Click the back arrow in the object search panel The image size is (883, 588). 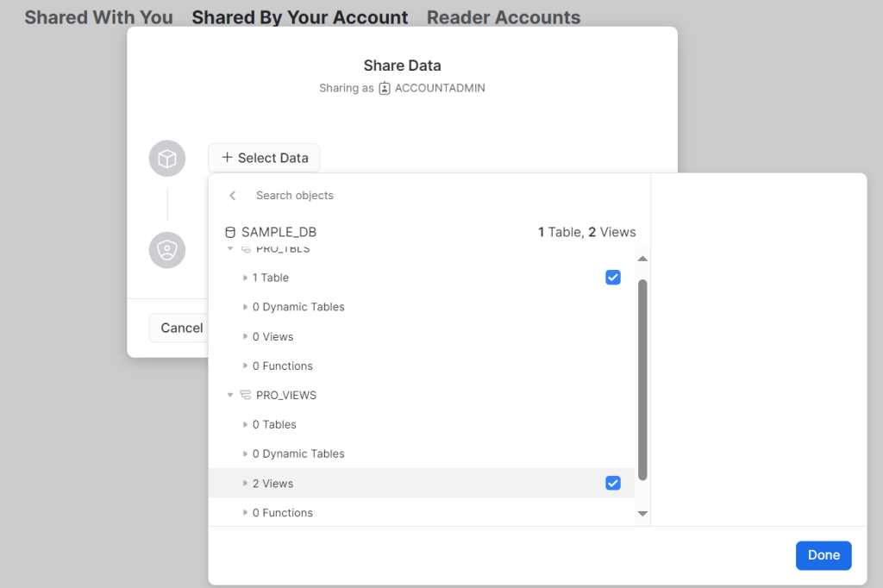coord(231,195)
